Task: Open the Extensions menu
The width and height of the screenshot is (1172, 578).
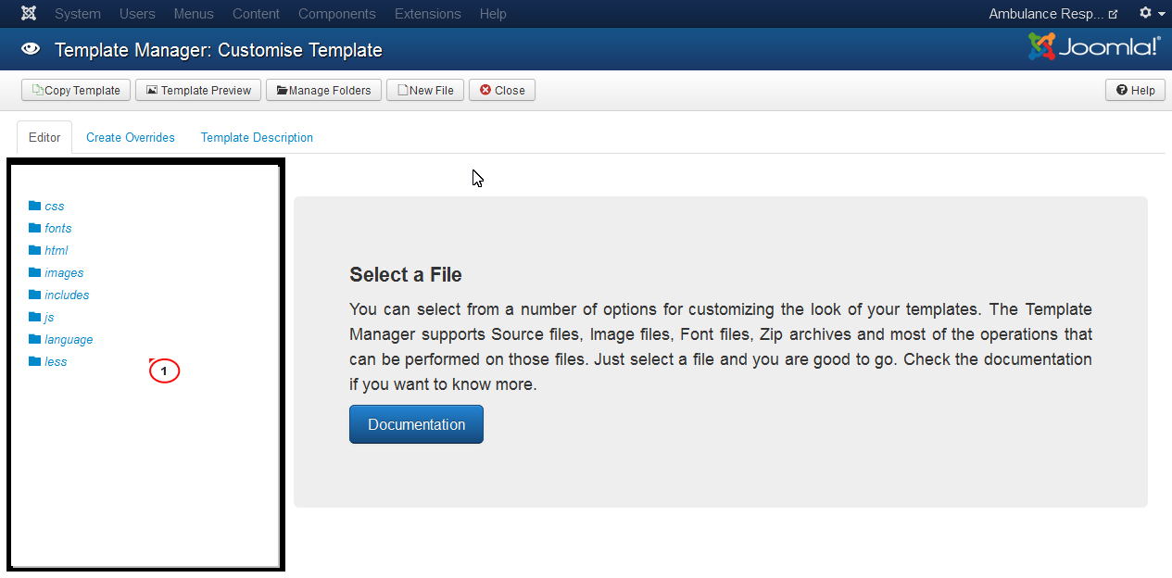Action: 428,14
